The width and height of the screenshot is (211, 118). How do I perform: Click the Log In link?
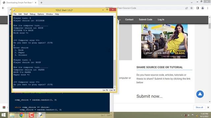pyautogui.click(x=161, y=20)
